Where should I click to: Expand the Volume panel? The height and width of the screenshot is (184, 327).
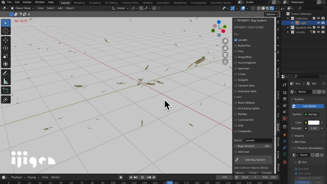click(292, 136)
